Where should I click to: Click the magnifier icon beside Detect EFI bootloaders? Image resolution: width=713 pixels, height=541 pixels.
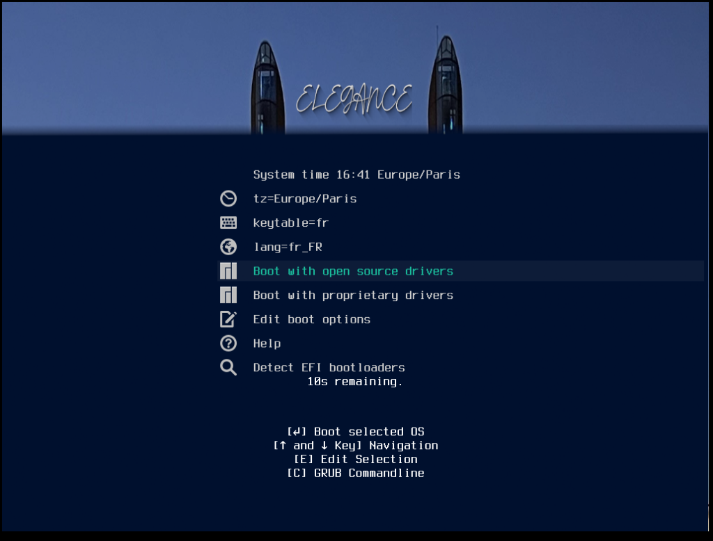tap(228, 367)
